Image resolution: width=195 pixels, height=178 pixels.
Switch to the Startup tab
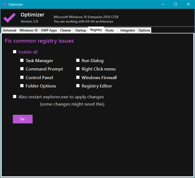click(x=81, y=30)
